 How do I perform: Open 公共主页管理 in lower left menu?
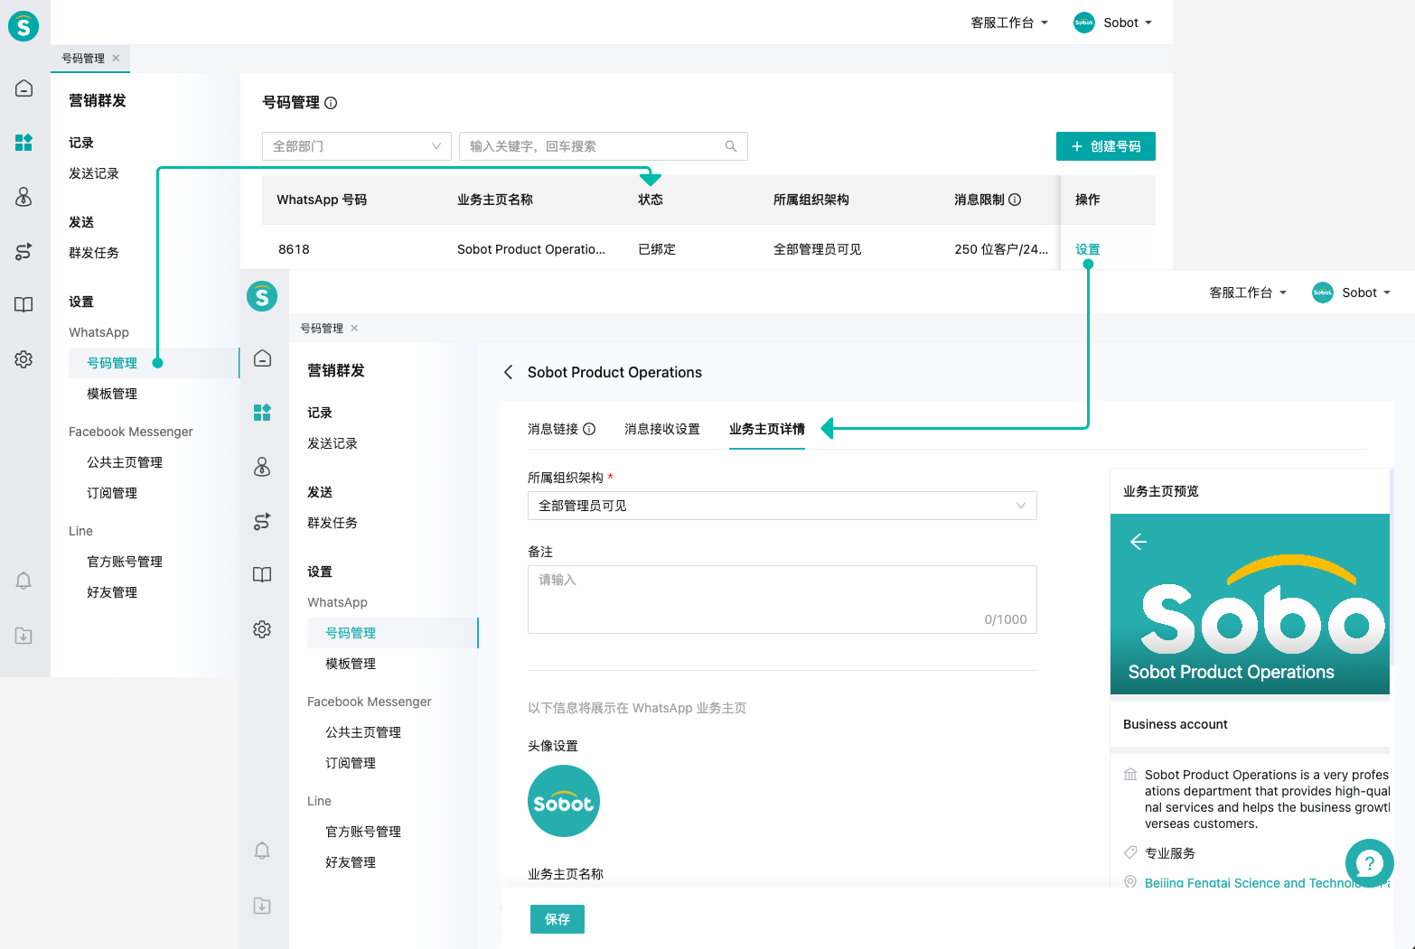pos(363,732)
